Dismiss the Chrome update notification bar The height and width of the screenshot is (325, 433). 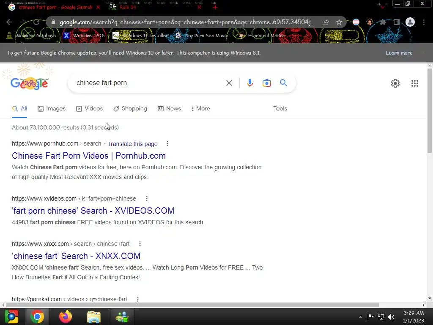[x=423, y=53]
